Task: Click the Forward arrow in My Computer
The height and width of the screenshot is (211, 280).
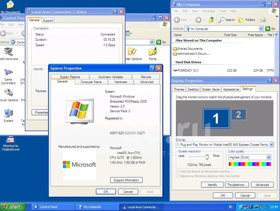Action: click(x=198, y=20)
